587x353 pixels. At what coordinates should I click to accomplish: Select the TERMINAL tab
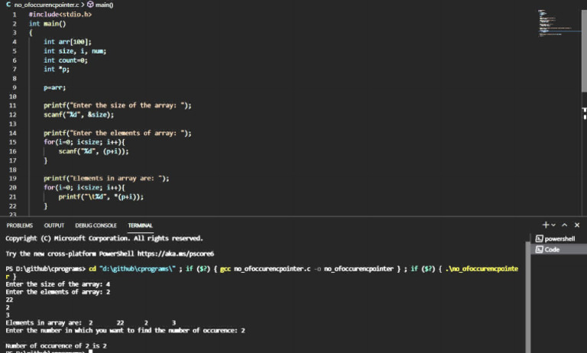coord(140,225)
